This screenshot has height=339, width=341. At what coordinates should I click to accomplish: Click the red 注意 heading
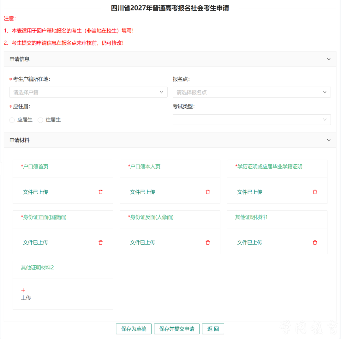tap(10, 19)
